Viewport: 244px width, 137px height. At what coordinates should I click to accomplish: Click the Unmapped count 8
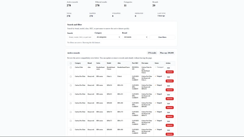point(113,16)
